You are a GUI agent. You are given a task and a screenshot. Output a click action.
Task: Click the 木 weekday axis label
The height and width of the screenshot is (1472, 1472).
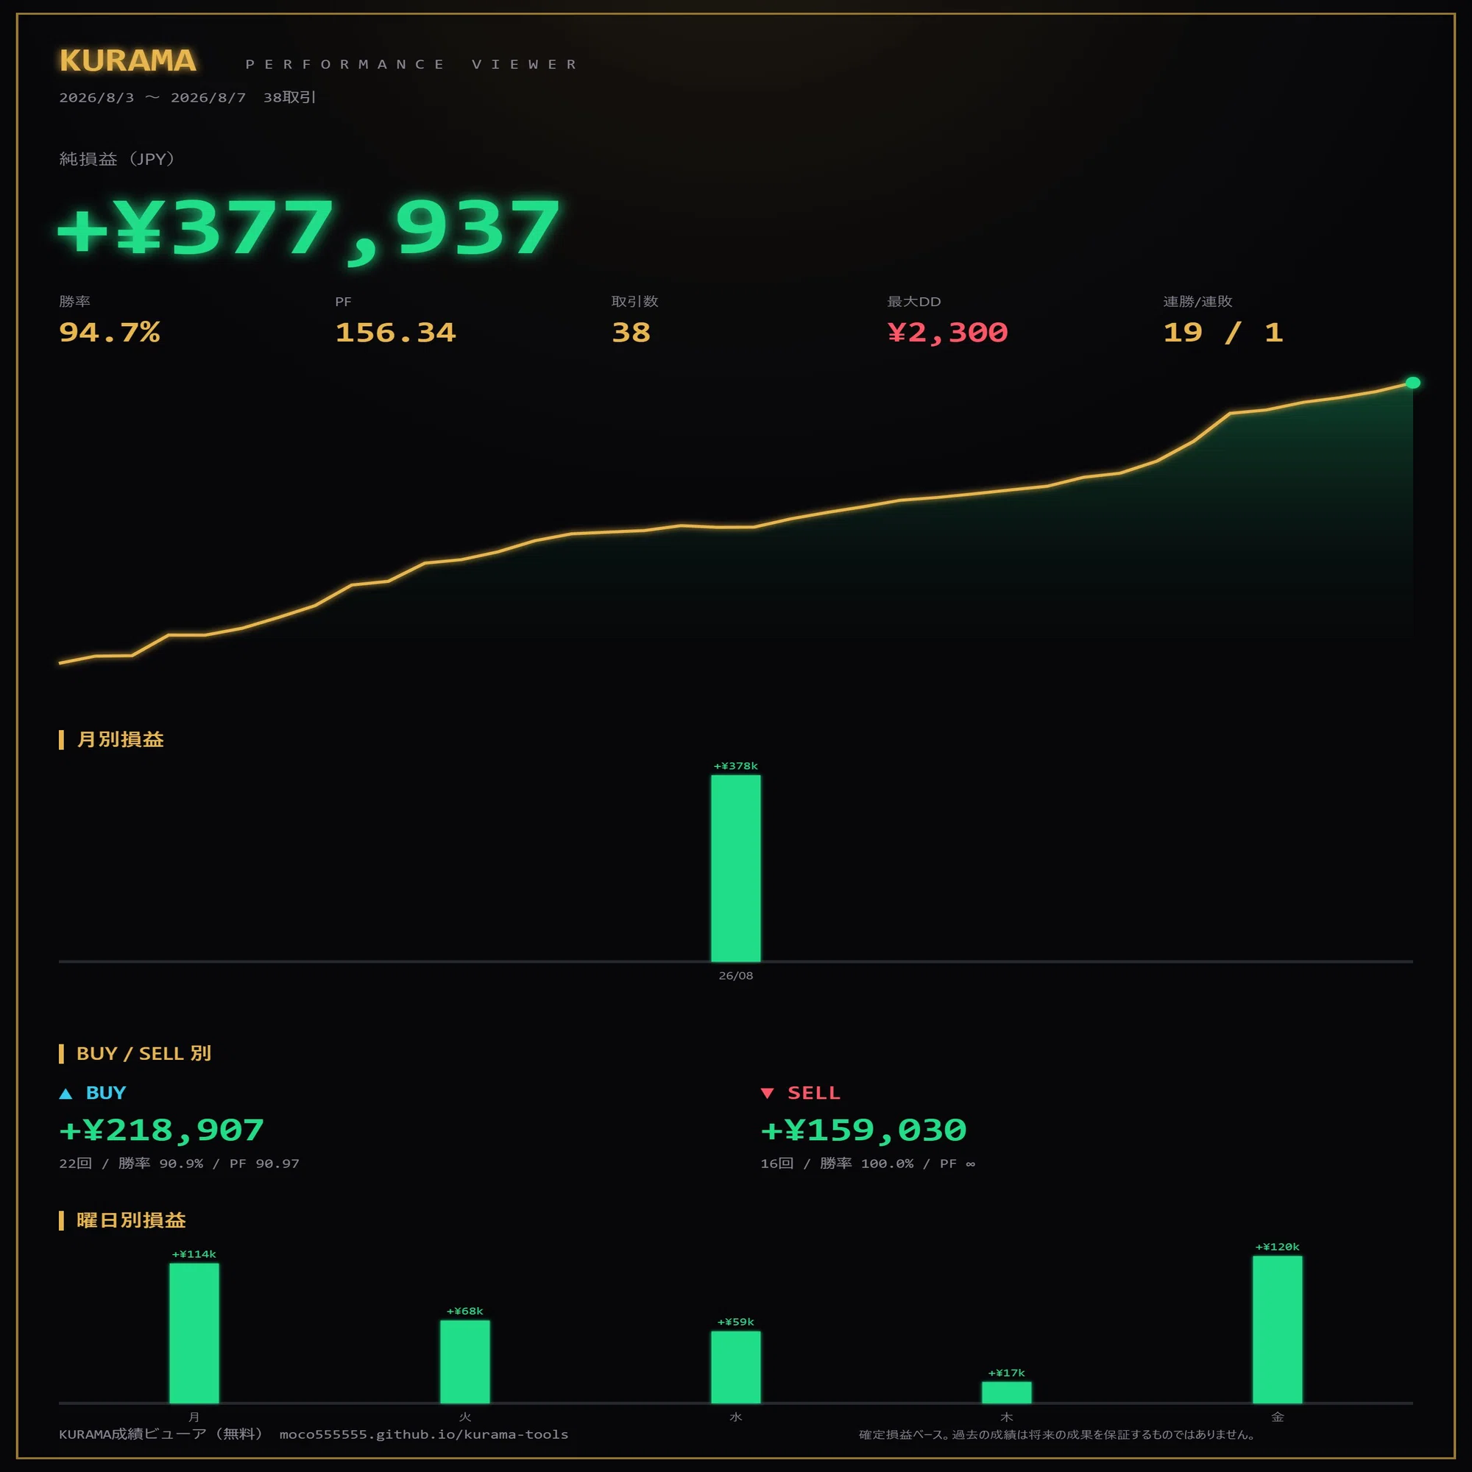1006,1417
